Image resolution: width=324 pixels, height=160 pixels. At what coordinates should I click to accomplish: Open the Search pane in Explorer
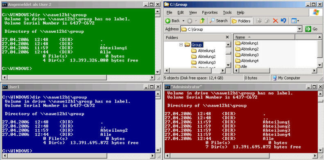pos(219,21)
